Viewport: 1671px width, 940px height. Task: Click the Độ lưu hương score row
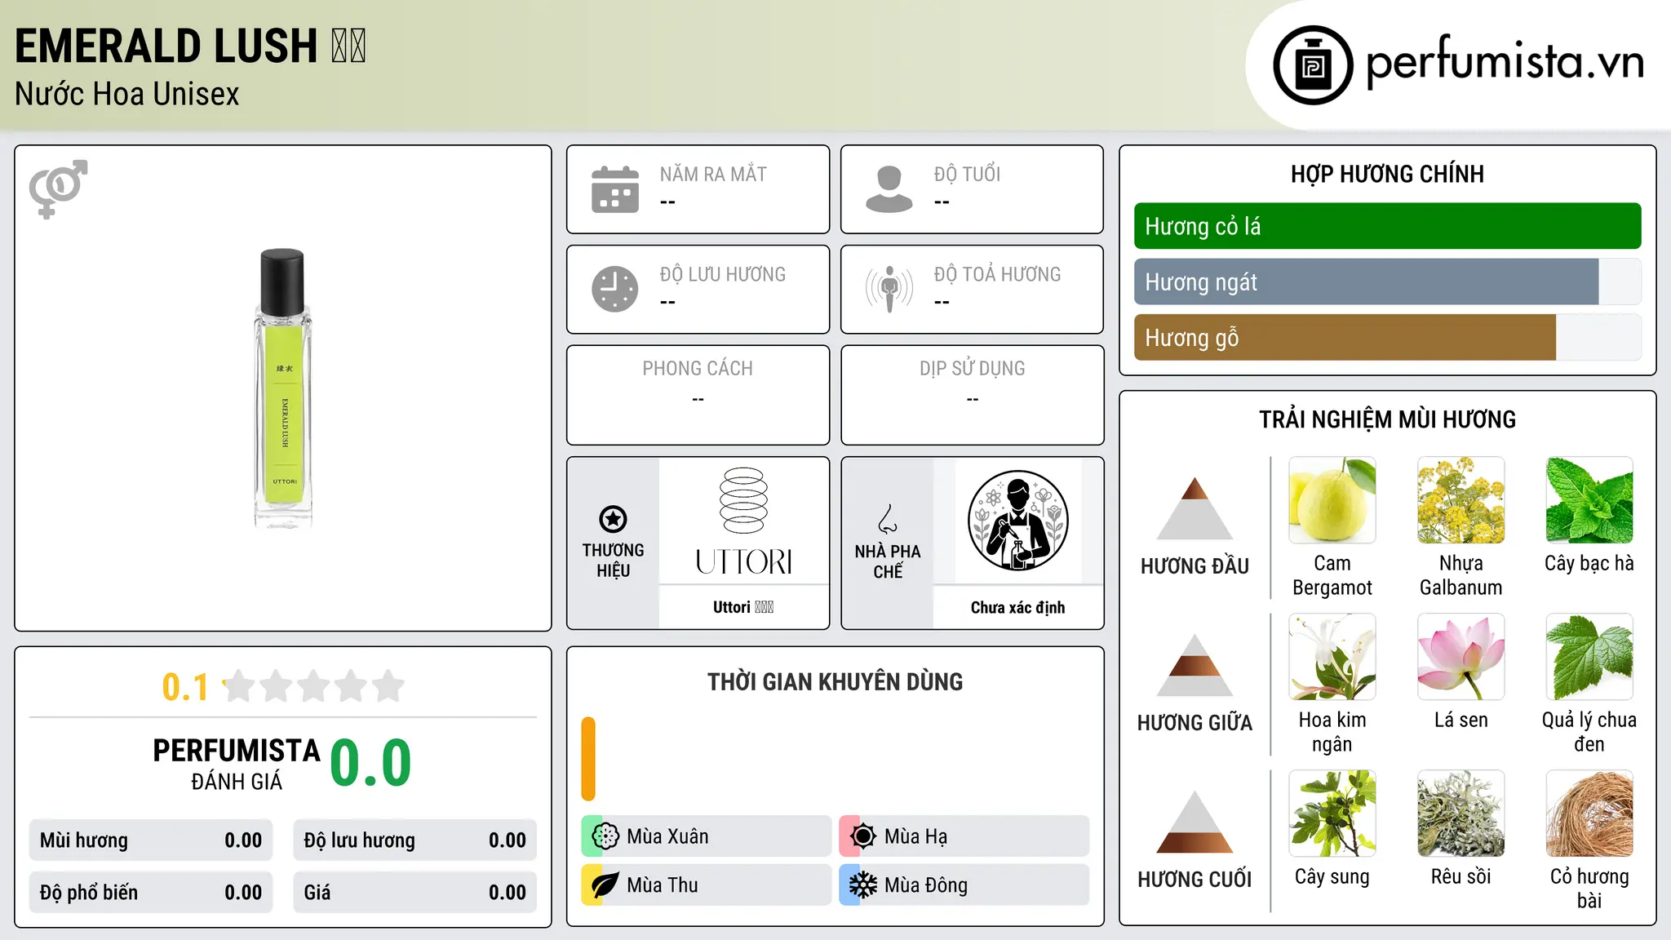coord(414,840)
